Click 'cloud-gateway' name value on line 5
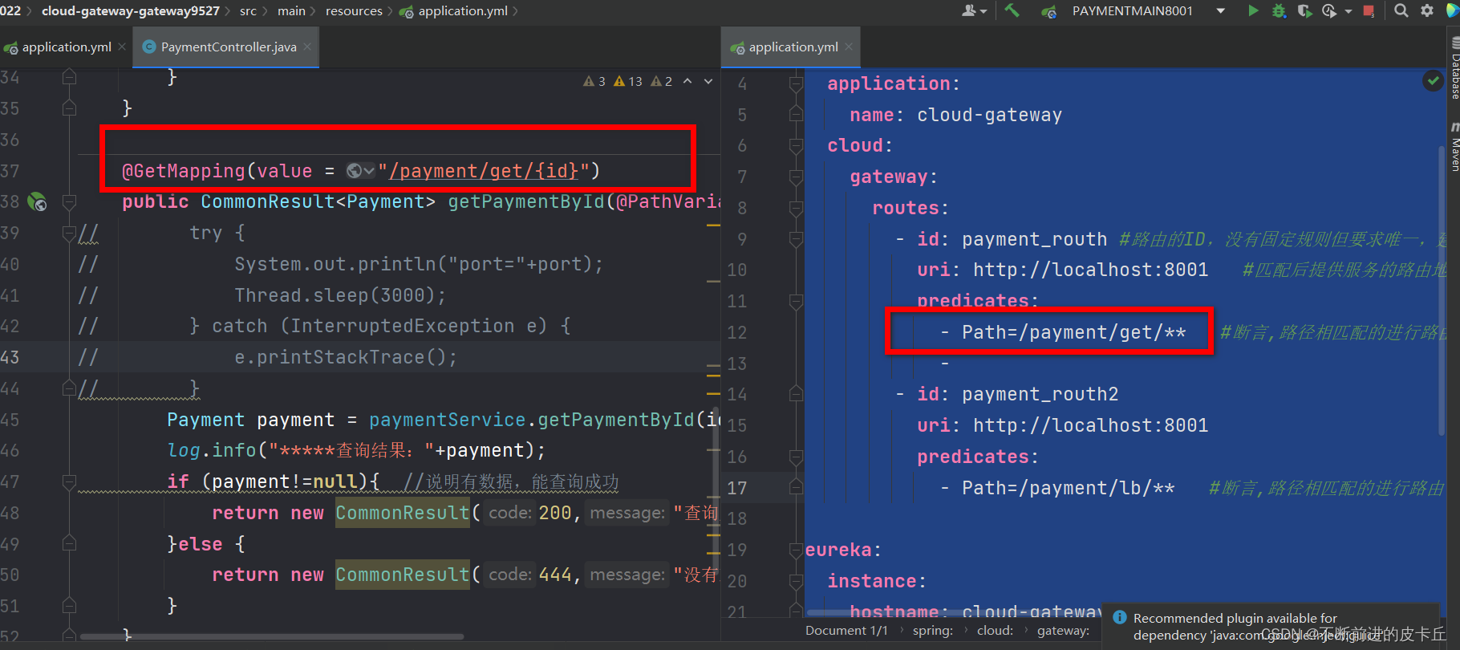Image resolution: width=1460 pixels, height=650 pixels. tap(989, 115)
